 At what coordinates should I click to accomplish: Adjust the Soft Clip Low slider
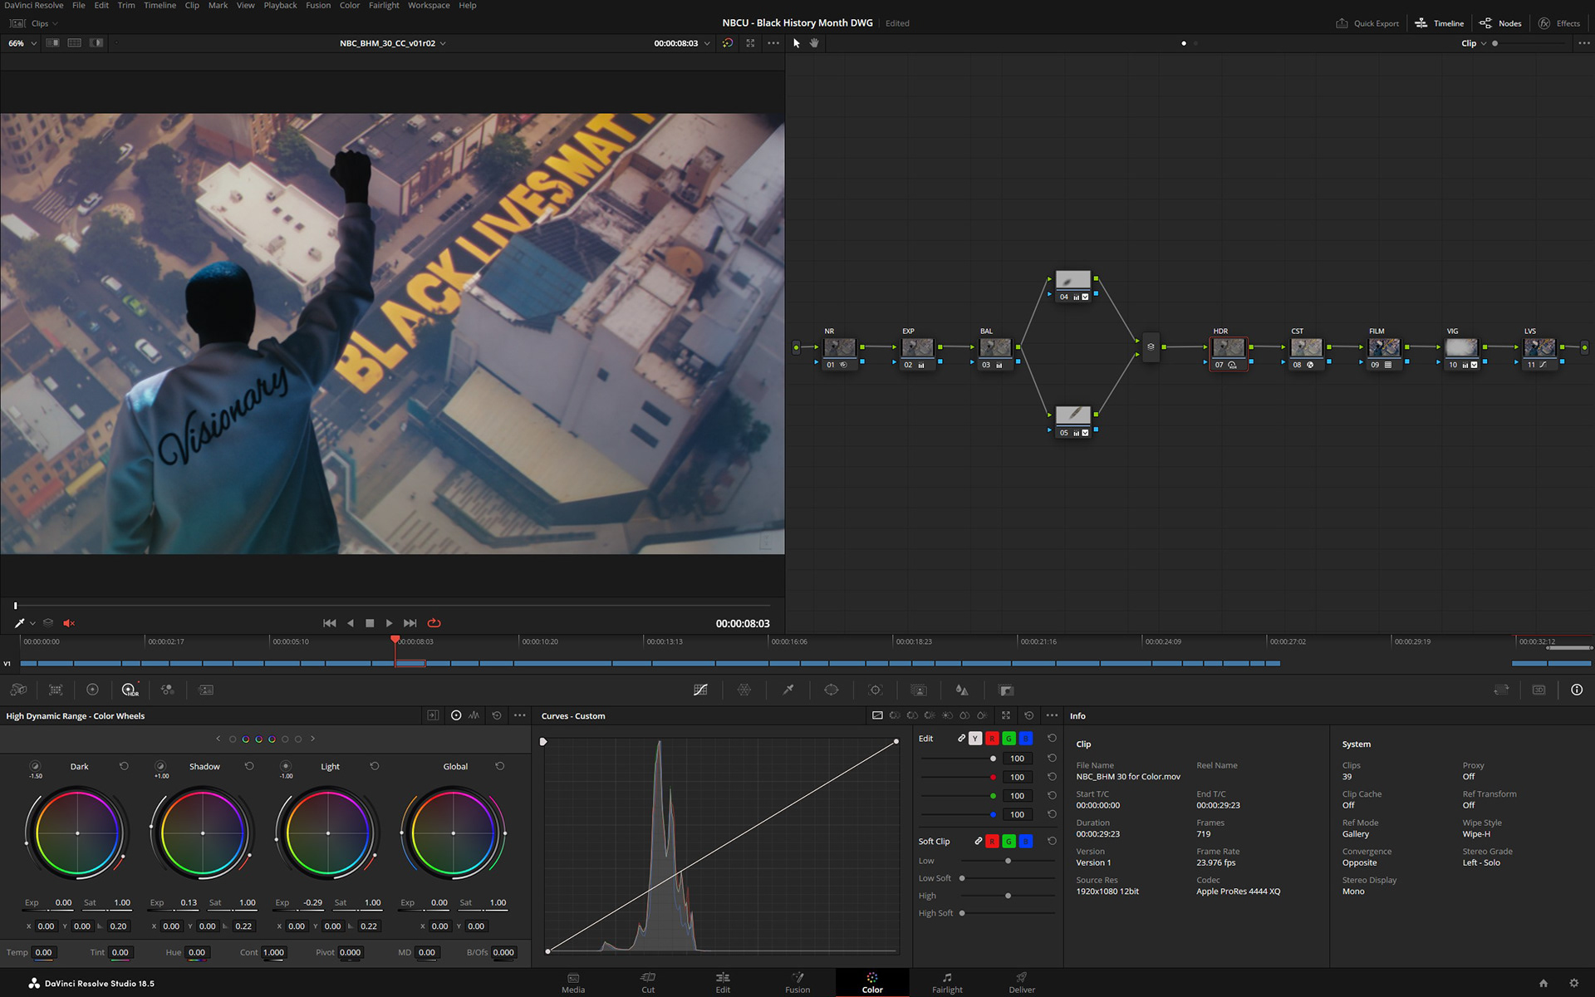tap(1008, 861)
